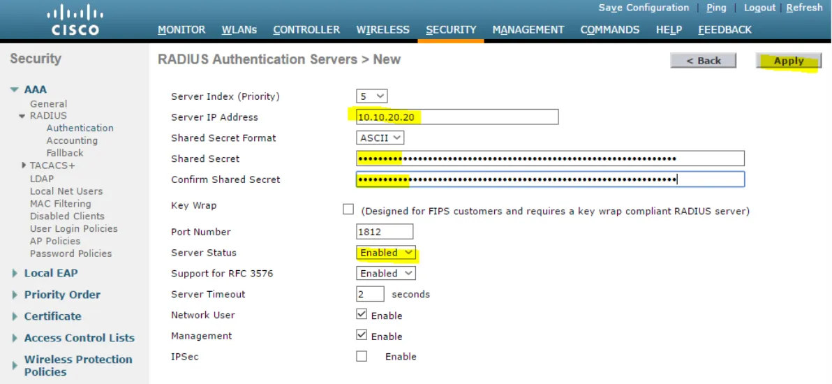Screen dimensions: 832x384
Task: Open General under AAA
Action: point(48,104)
